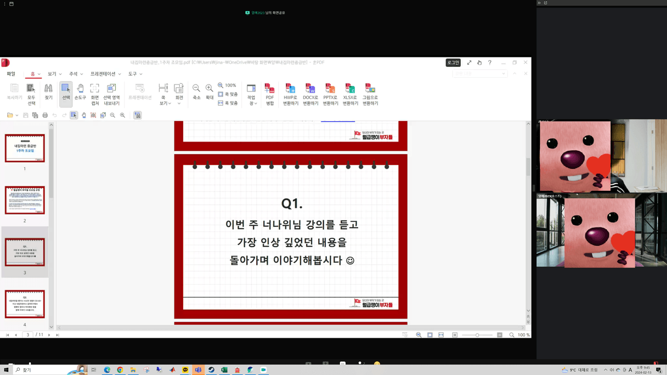Expand the 도구 tab dropdown arrow
This screenshot has width=667, height=375.
[141, 74]
